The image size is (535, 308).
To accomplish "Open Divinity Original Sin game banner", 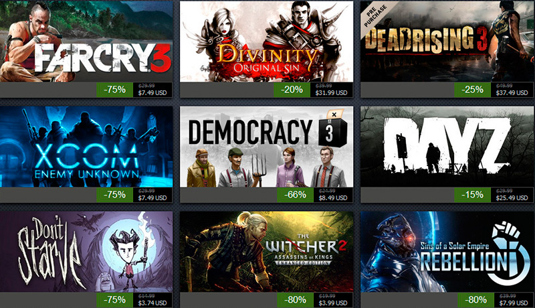I will pos(266,42).
